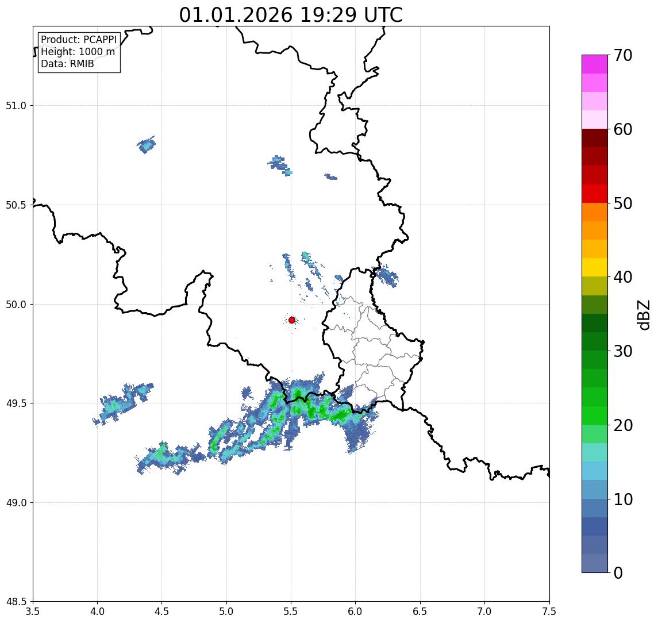Screen dimensions: 658x623
Task: Click the title '01.01.2026 19:29 UTC'
Action: (291, 15)
